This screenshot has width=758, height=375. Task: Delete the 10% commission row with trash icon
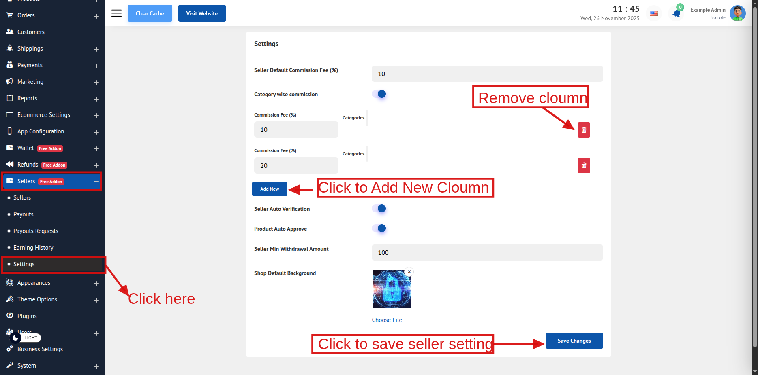(583, 130)
